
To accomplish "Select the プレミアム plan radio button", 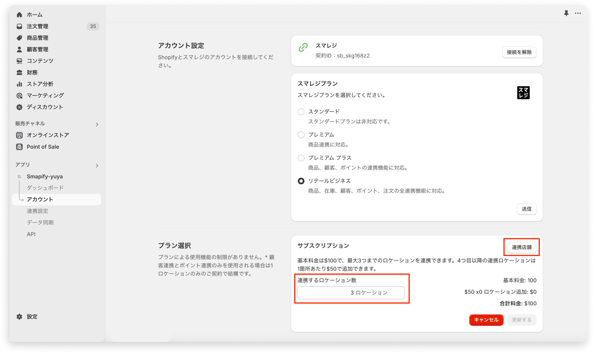I will (301, 135).
